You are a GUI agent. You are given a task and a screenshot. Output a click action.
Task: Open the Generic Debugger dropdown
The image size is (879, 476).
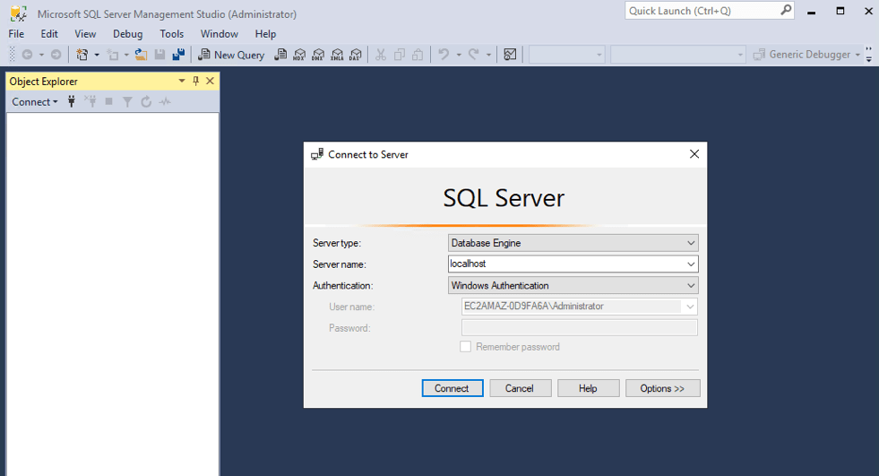click(x=857, y=55)
